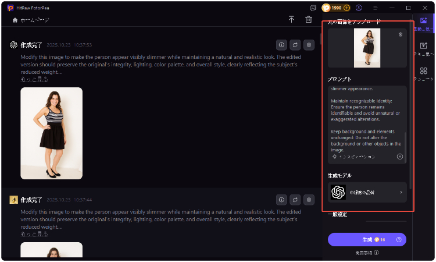436x262 pixels.
Task: Go to the home page via house icon
Action: (15, 20)
